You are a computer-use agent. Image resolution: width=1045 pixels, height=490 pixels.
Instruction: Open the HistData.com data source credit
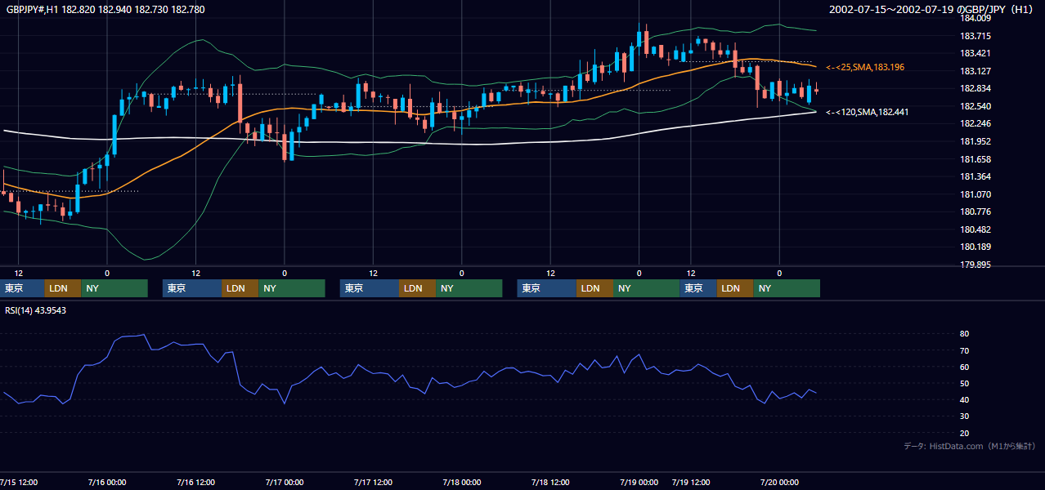tap(969, 446)
